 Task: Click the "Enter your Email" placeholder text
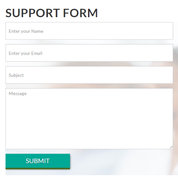pyautogui.click(x=26, y=53)
